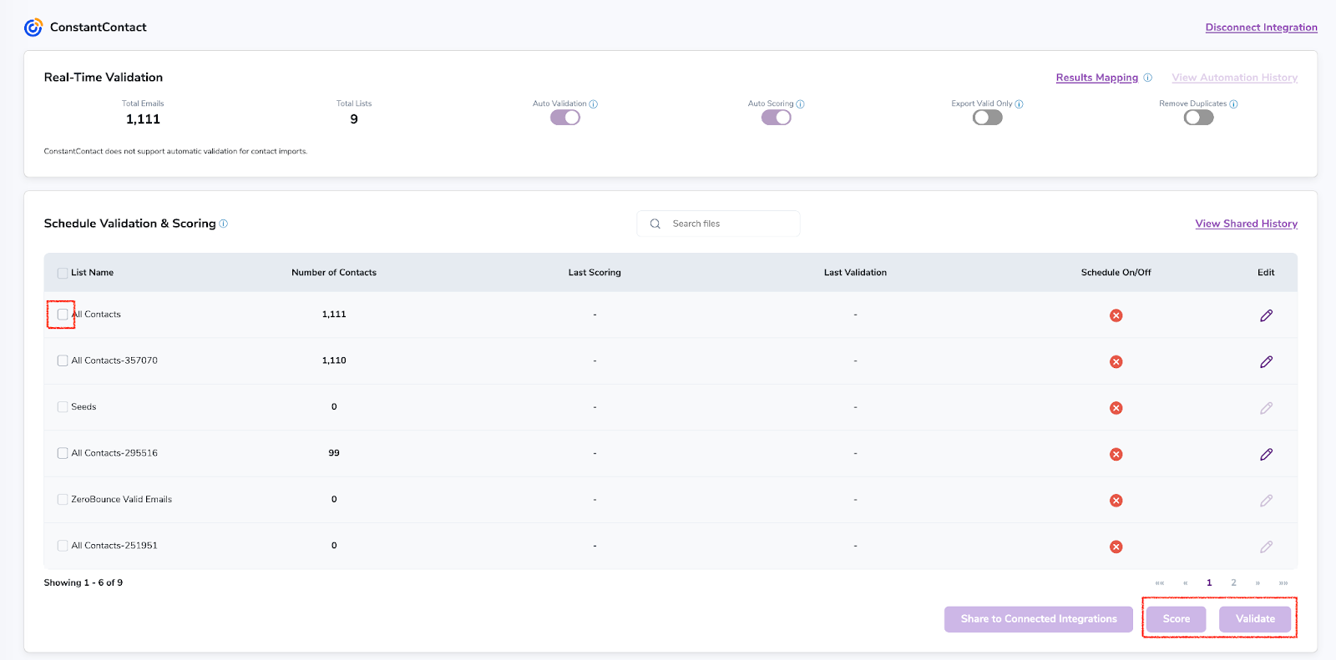Click the Last Validation column header
Image resolution: width=1336 pixels, height=660 pixels.
click(855, 273)
